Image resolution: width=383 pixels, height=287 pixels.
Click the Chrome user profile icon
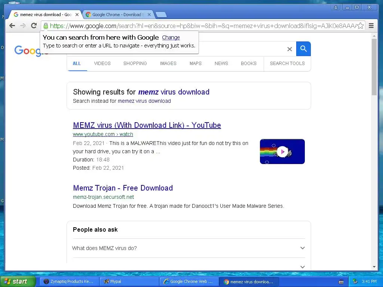pyautogui.click(x=336, y=7)
